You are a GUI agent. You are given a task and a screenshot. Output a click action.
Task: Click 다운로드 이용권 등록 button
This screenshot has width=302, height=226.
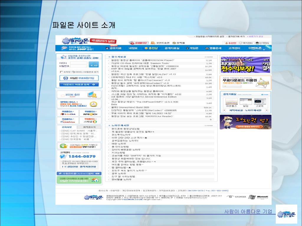79,84
